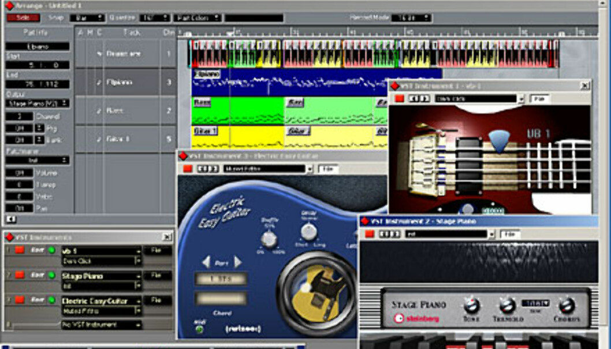Screen dimensions: 611x349
Task: Select the Drums track in the track list
Action: (x=125, y=54)
